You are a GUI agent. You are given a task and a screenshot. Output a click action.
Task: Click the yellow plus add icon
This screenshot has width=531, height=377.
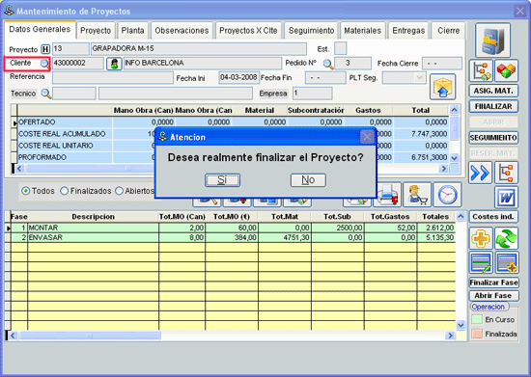pos(481,238)
